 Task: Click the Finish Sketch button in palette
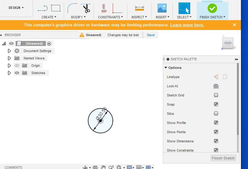click(x=223, y=158)
